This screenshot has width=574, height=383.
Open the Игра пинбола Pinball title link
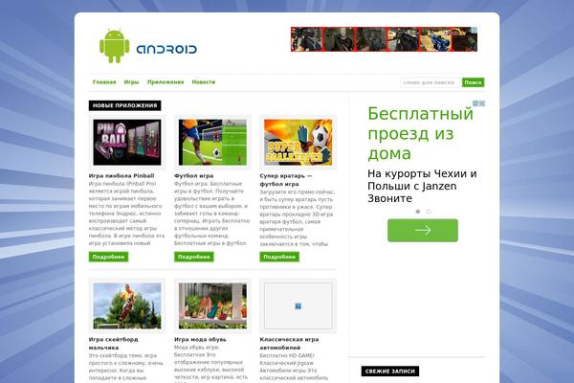pos(121,176)
